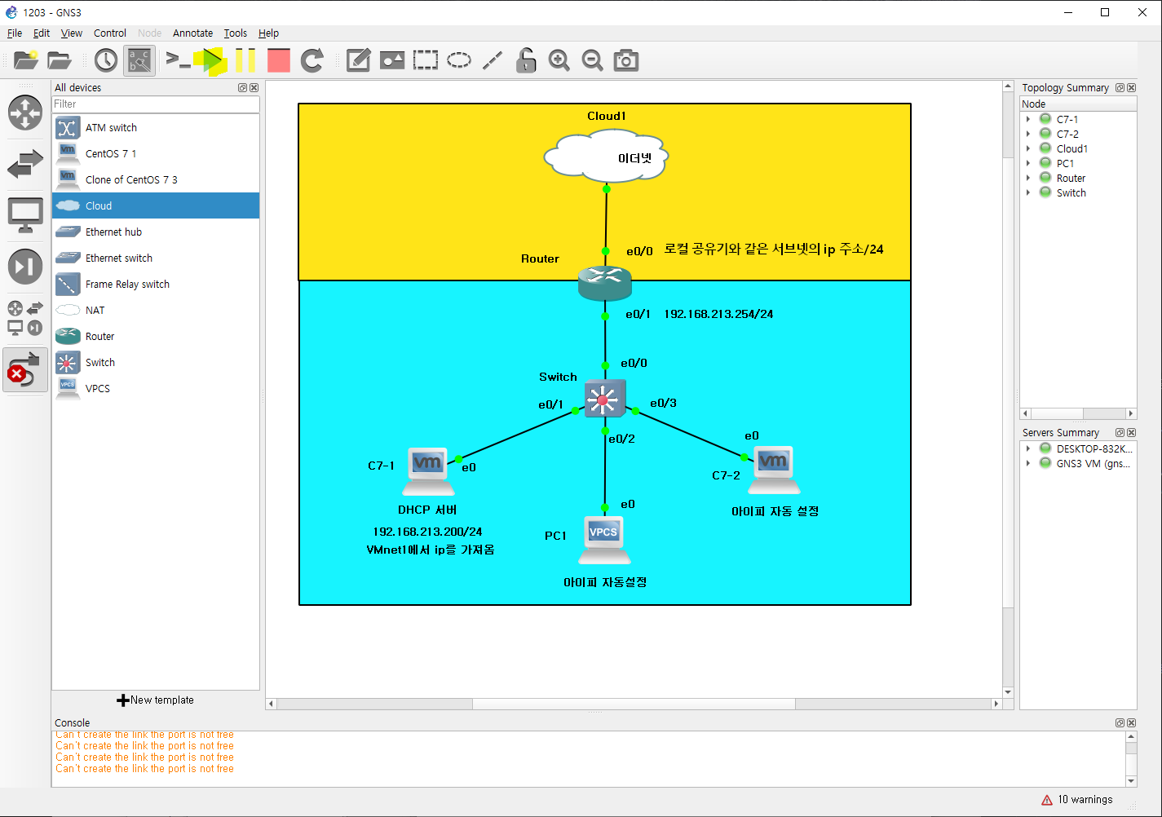Select the Switch node on canvas

(604, 399)
